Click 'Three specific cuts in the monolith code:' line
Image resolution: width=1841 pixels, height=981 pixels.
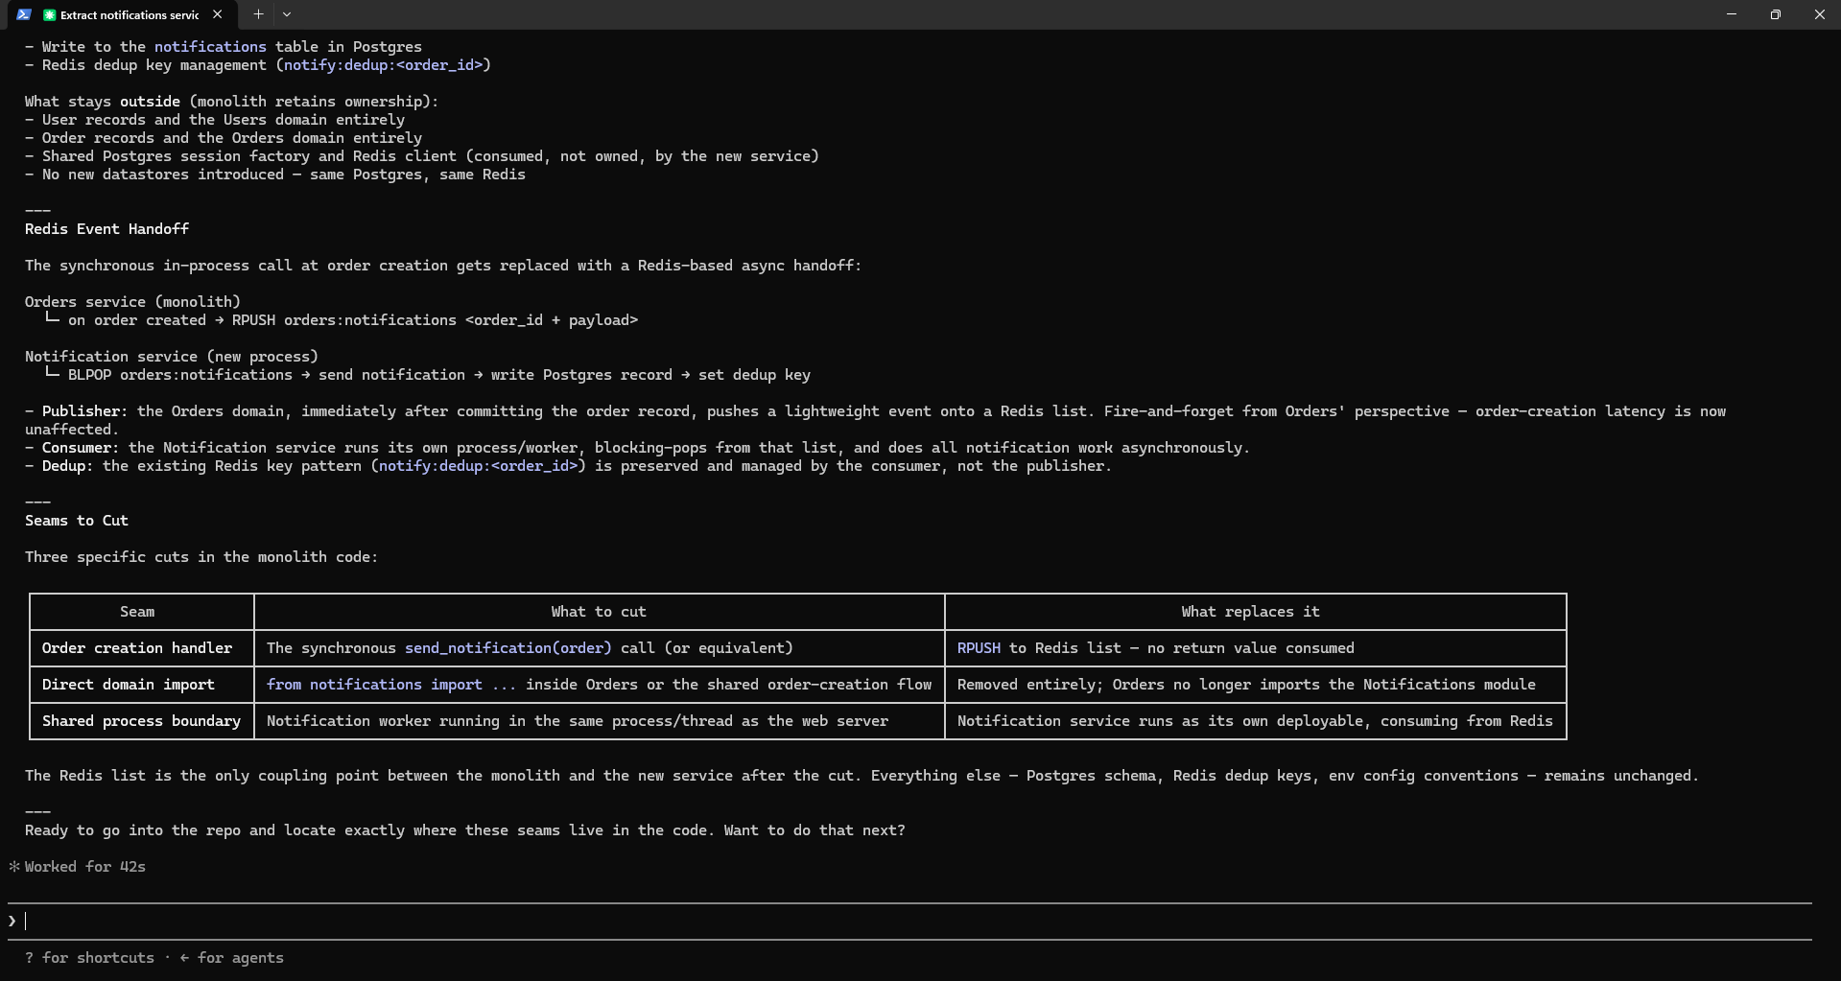(201, 557)
